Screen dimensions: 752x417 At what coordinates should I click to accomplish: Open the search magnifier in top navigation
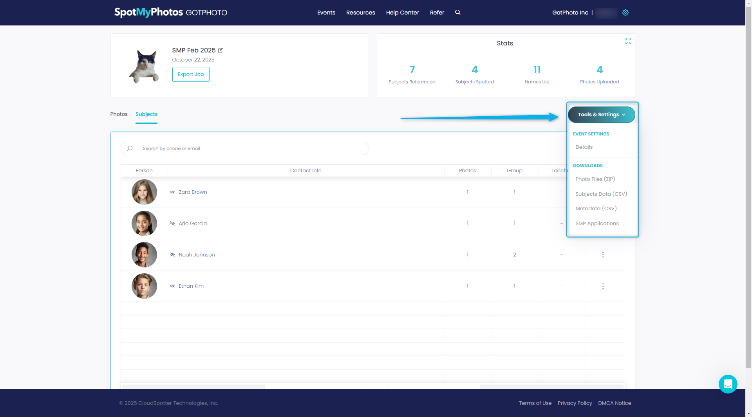tap(457, 13)
